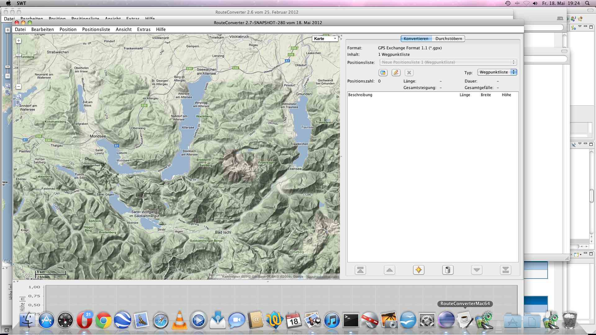This screenshot has width=596, height=335.
Task: Move position down one step arrow
Action: tap(476, 270)
